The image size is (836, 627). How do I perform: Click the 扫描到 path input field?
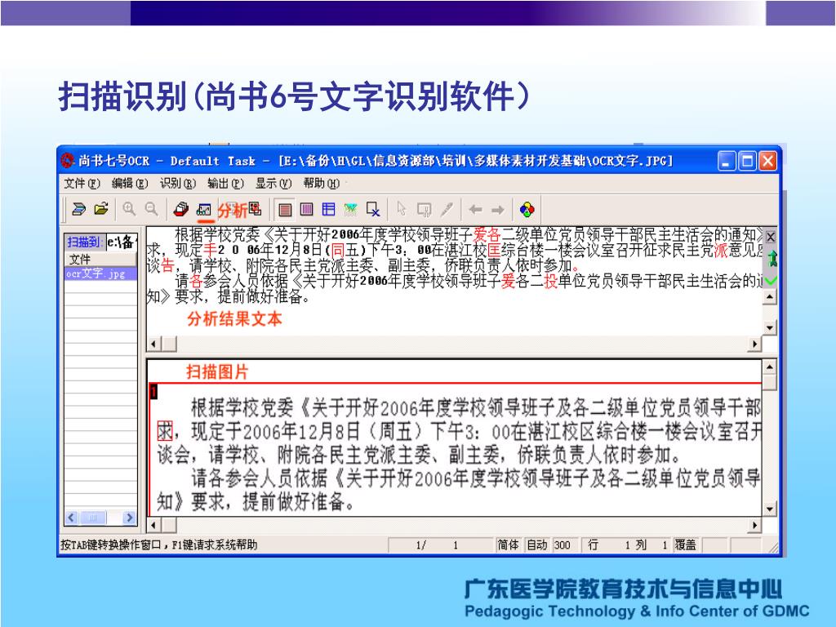pos(122,242)
